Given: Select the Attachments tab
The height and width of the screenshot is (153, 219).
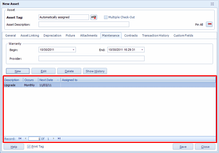Looking at the screenshot, I should pos(89,35).
